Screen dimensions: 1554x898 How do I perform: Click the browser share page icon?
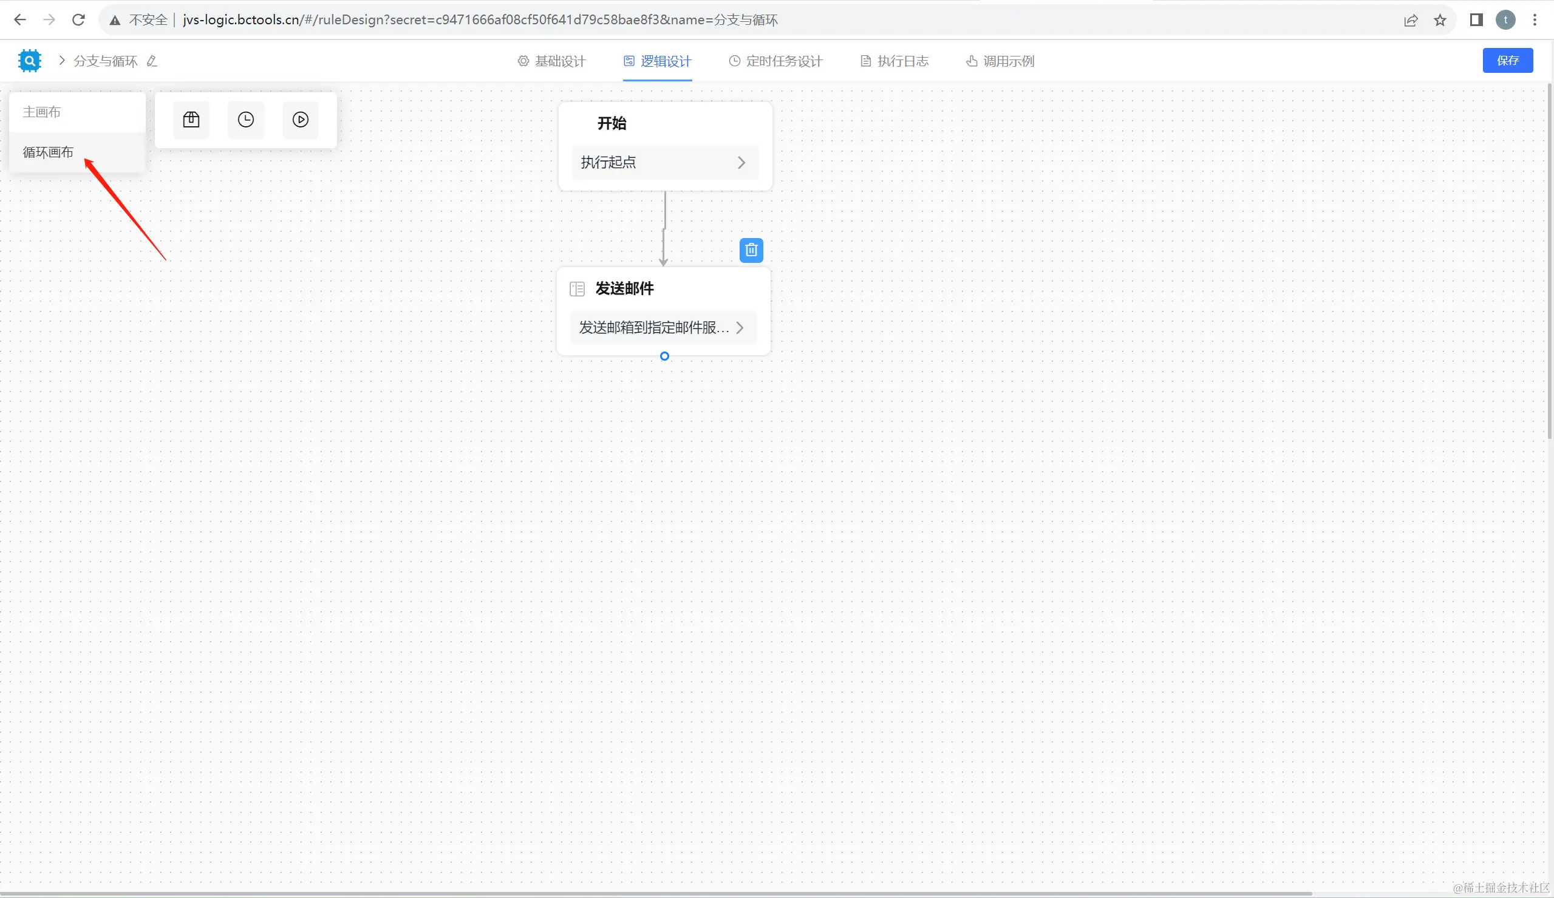tap(1410, 21)
